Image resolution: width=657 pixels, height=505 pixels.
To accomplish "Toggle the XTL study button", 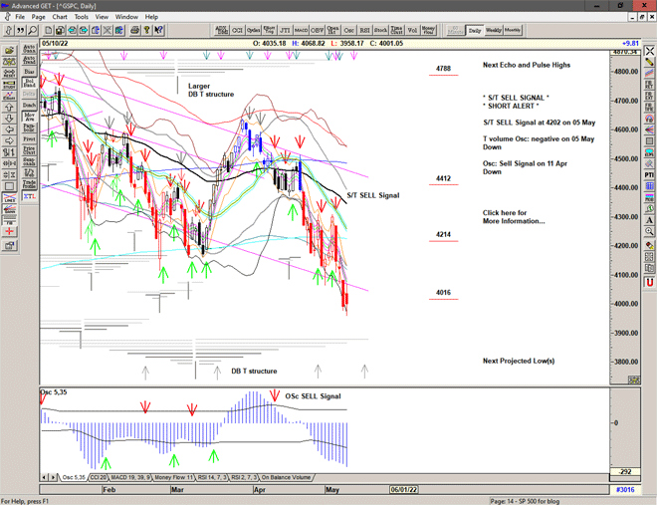I will click(29, 198).
